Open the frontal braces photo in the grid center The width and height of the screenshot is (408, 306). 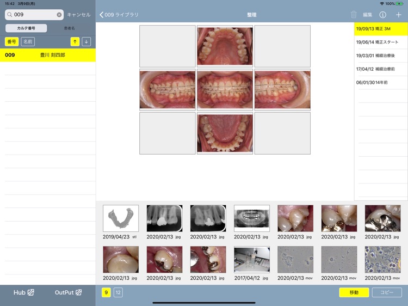point(225,90)
